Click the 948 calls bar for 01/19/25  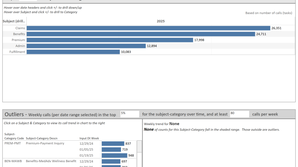114,155
